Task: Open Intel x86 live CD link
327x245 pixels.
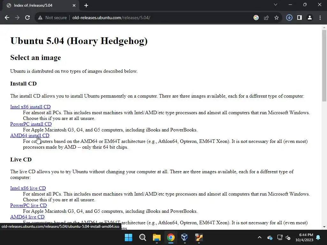Action: (x=28, y=188)
